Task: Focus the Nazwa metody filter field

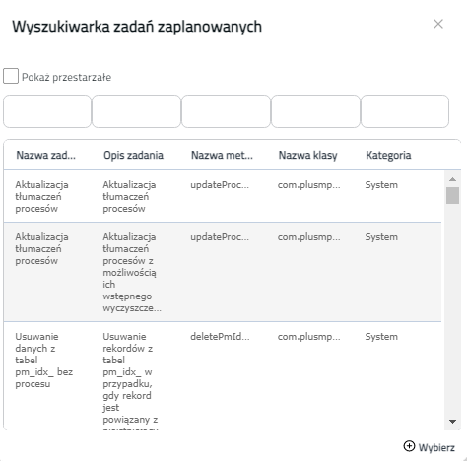Action: coord(226,111)
